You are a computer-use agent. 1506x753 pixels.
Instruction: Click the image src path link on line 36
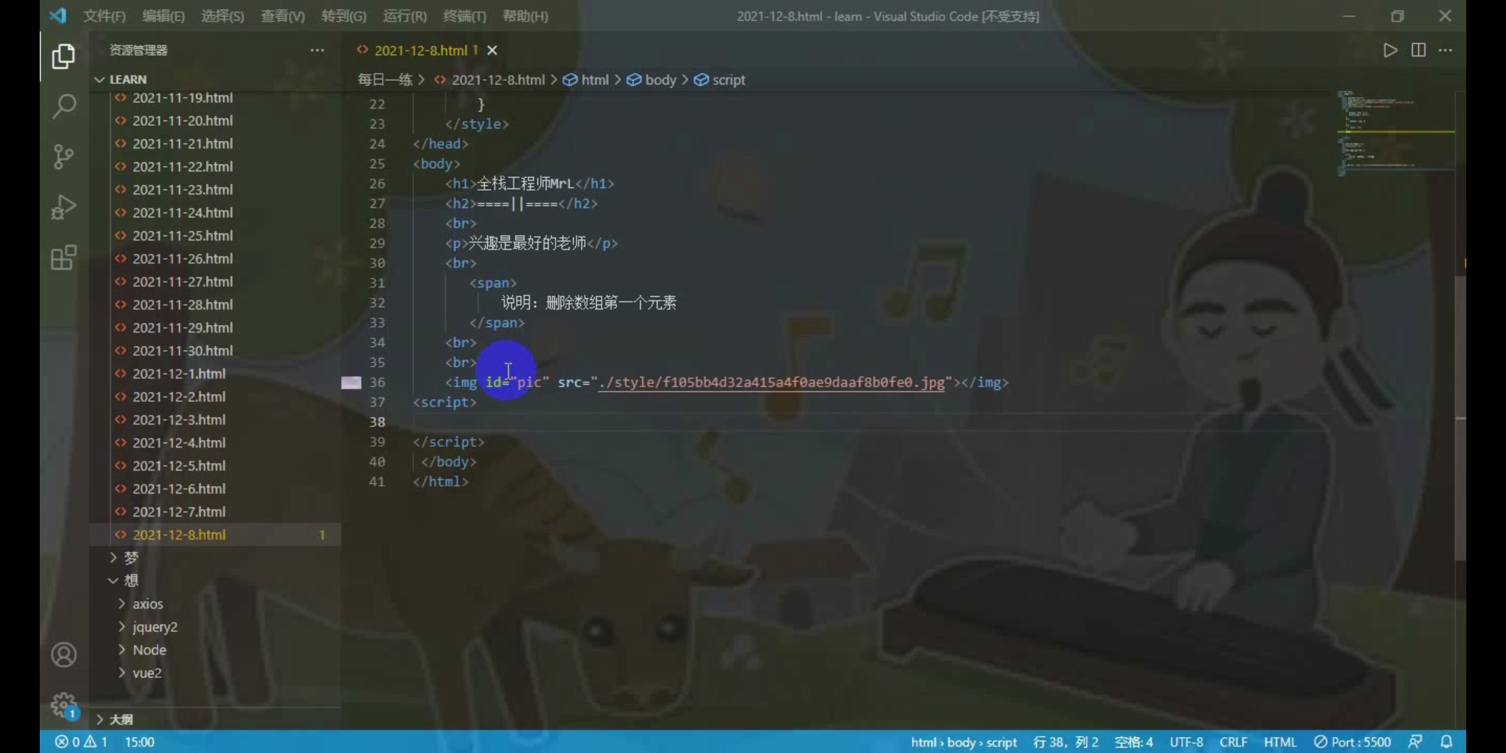[x=772, y=382]
